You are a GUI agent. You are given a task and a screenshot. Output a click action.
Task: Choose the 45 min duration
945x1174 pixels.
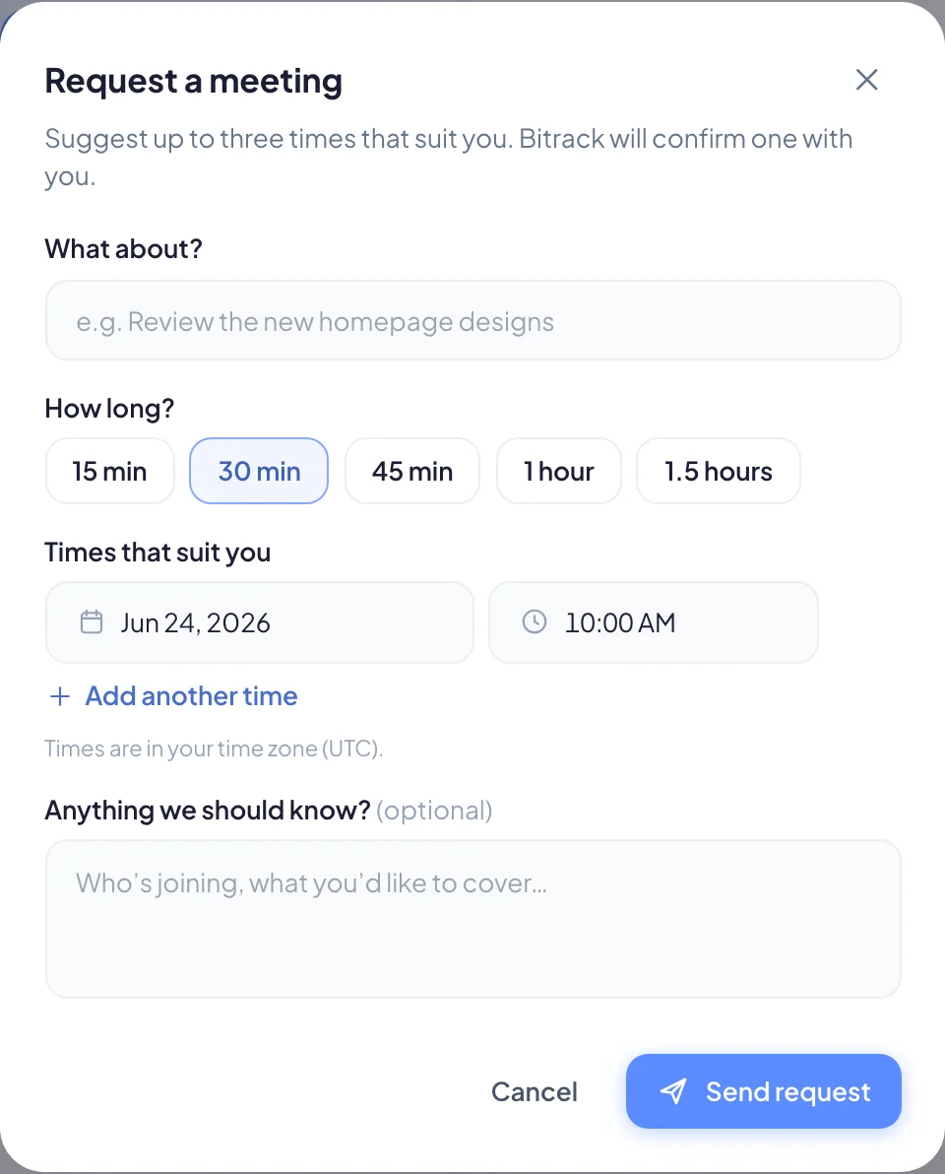coord(412,471)
